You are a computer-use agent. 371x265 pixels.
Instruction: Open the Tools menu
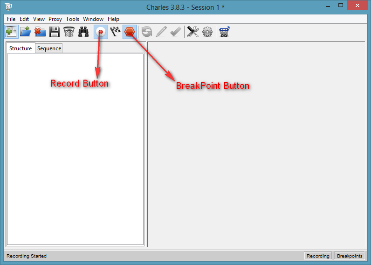click(72, 19)
